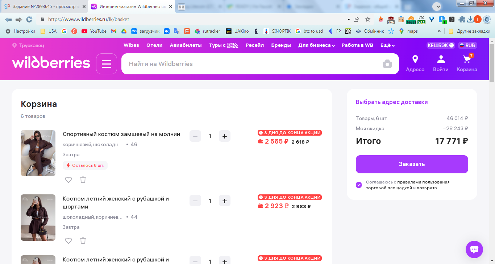Bookmark this page with the star

click(x=368, y=19)
